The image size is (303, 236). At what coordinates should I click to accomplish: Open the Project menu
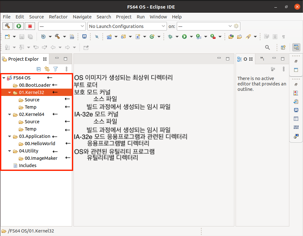pos(124,17)
